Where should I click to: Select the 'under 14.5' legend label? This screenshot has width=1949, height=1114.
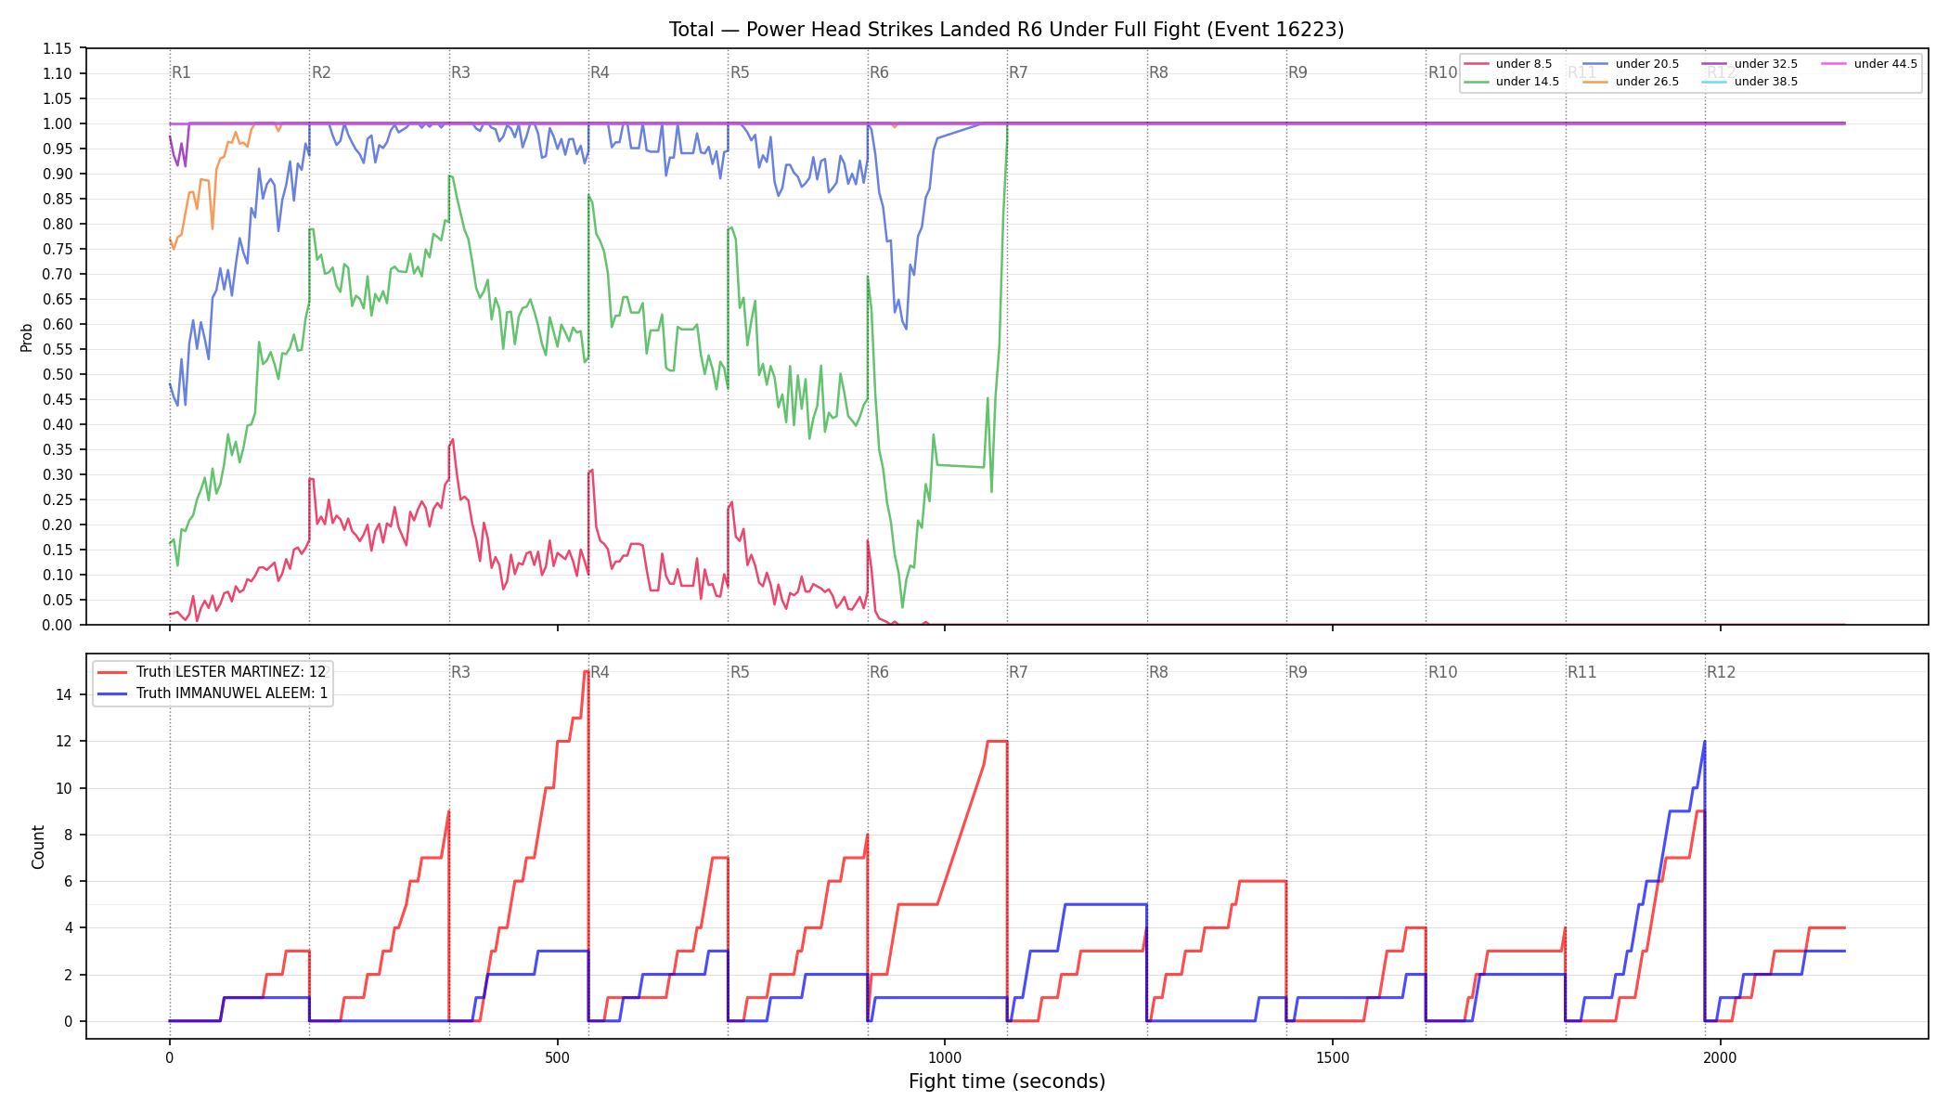[x=1527, y=82]
